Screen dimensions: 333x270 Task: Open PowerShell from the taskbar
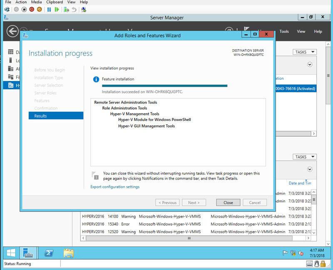[49, 253]
